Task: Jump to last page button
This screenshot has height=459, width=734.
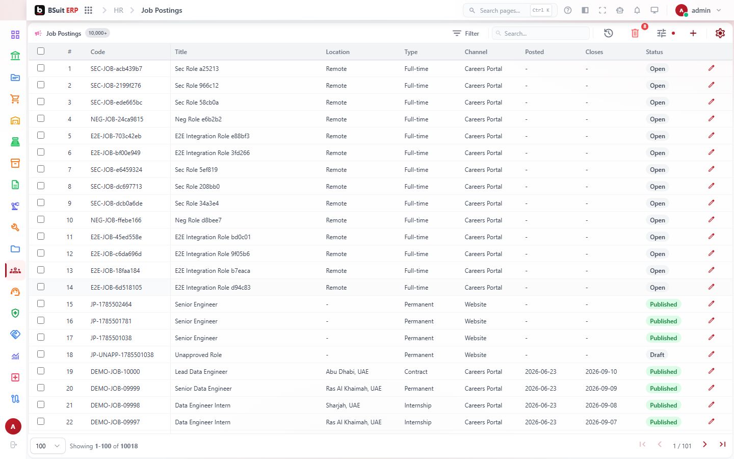Action: 722,445
